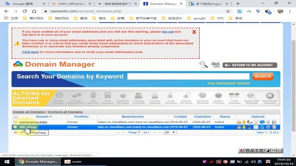
Task: Click the lock icon in dfhssf.top row
Action: [x=239, y=127]
